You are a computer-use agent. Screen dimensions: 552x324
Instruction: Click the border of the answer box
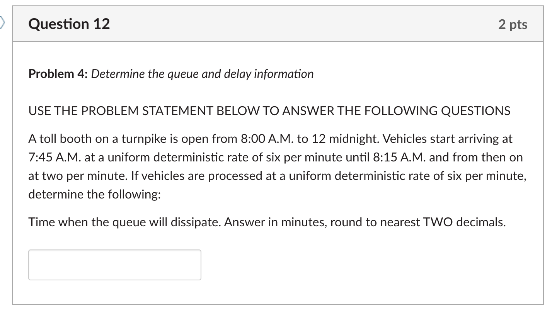(115, 250)
